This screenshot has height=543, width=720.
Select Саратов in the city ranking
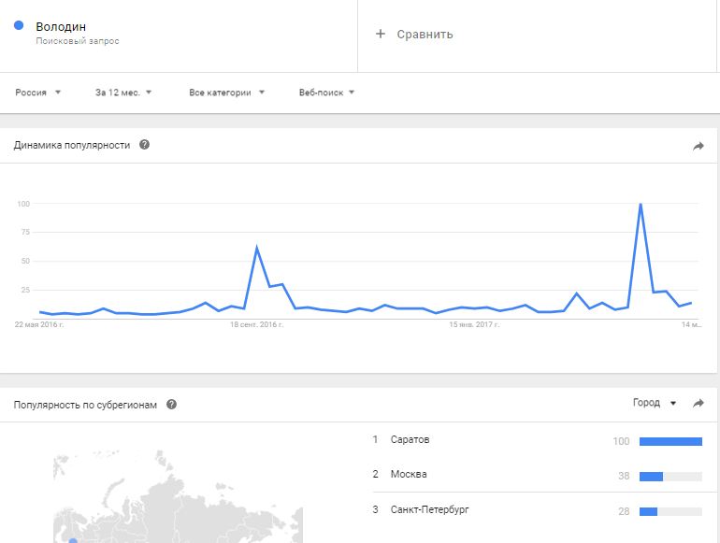412,439
